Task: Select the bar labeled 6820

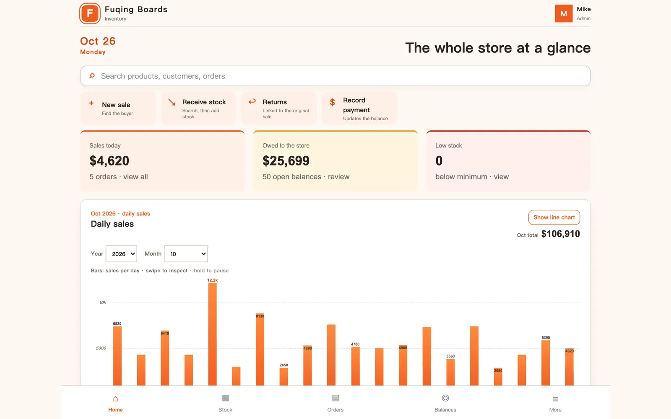Action: pos(117,356)
